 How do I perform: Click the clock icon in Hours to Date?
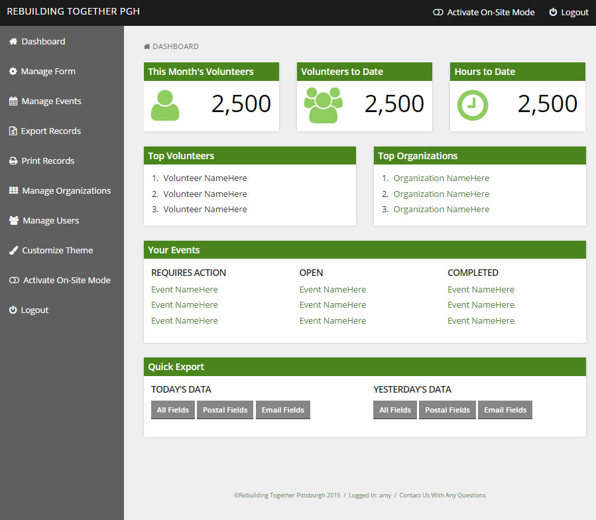click(x=473, y=105)
